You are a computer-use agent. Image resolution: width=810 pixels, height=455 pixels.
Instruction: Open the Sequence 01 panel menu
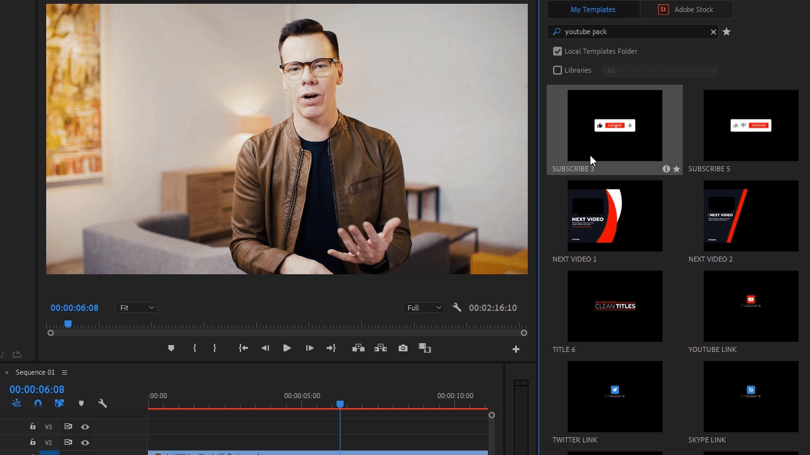click(x=64, y=372)
